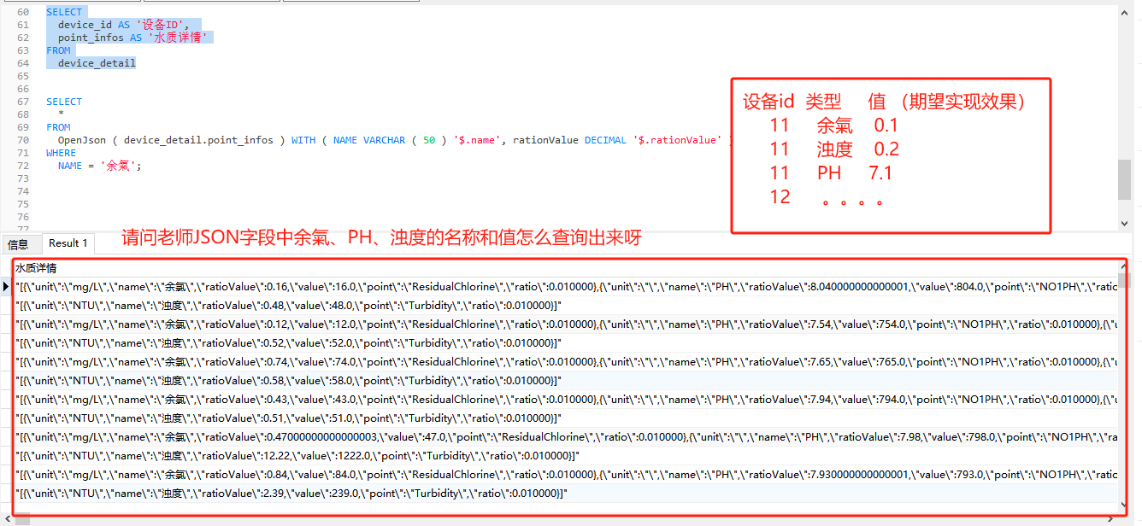
Task: Select the 余氯 row with ratioValue 0.74
Action: pyautogui.click(x=565, y=361)
